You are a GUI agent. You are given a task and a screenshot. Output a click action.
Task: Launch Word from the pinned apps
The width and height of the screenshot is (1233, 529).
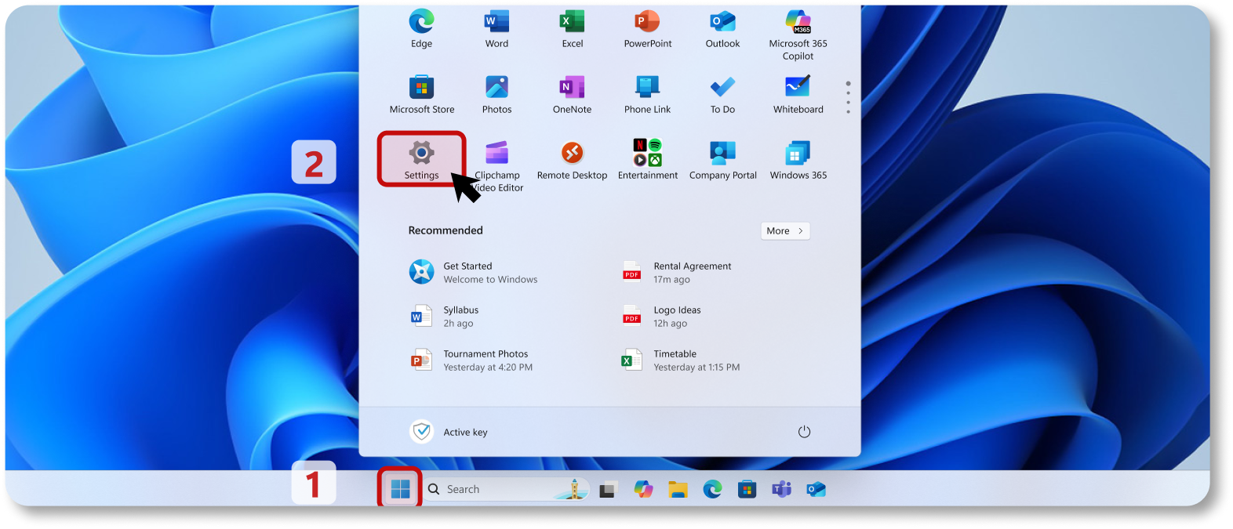point(496,27)
